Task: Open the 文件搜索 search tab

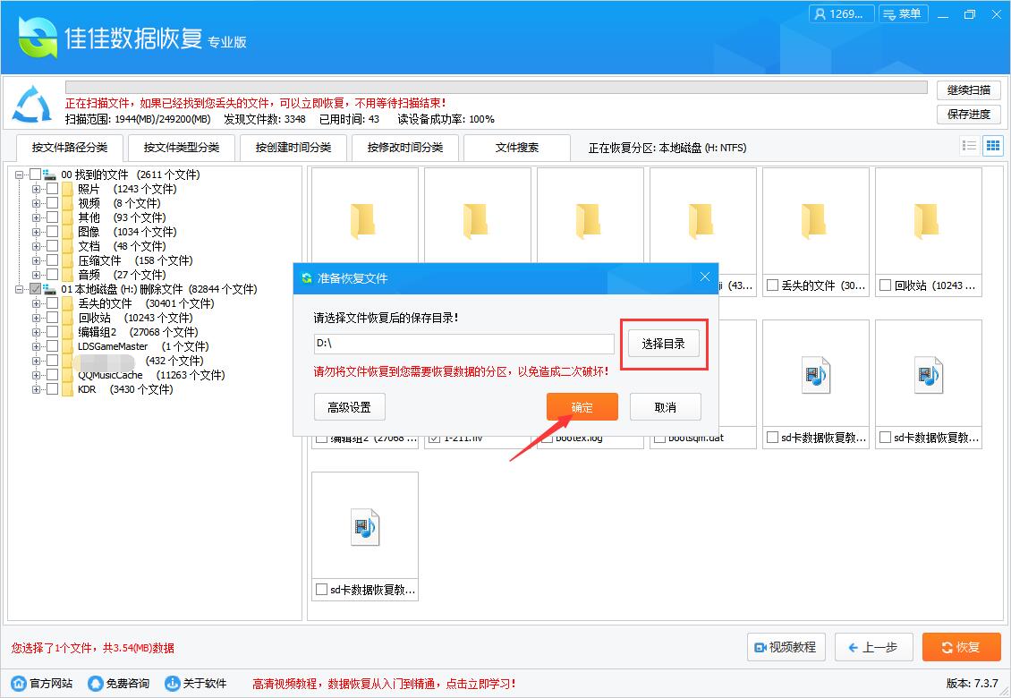Action: pyautogui.click(x=517, y=148)
